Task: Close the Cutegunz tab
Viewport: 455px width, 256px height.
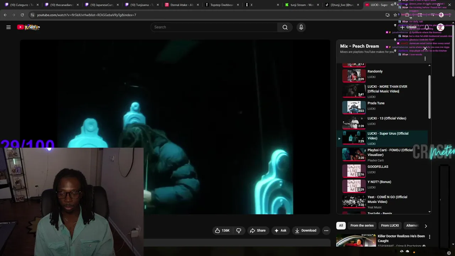Action: pyautogui.click(x=38, y=5)
